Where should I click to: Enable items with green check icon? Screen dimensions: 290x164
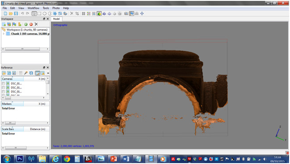coord(26,24)
